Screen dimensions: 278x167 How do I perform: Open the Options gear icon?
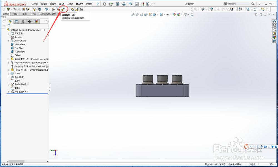(152, 4)
